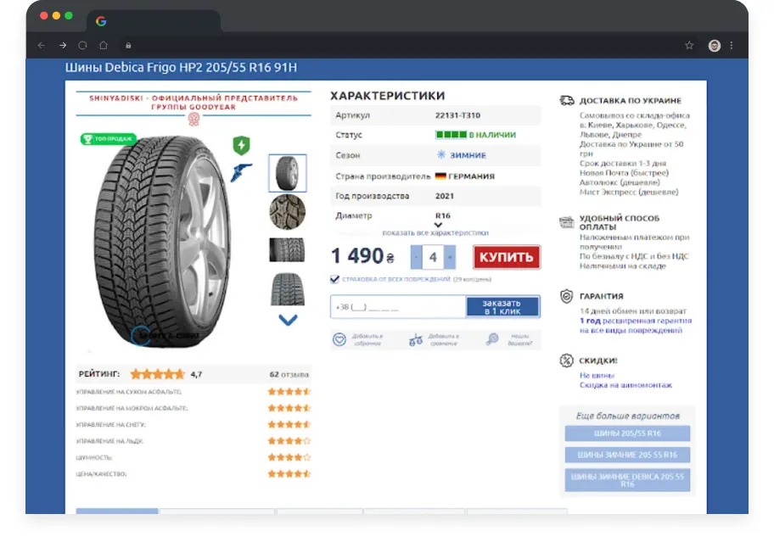The width and height of the screenshot is (774, 542).
Task: Click the red КУПИТЬ button
Action: 507,257
